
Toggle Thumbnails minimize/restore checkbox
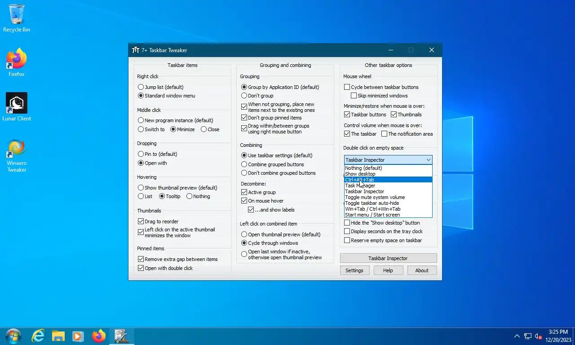[x=406, y=115]
